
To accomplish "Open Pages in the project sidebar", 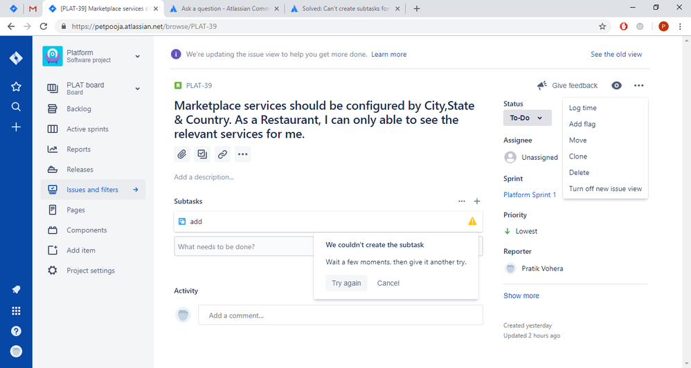I will click(x=93, y=210).
